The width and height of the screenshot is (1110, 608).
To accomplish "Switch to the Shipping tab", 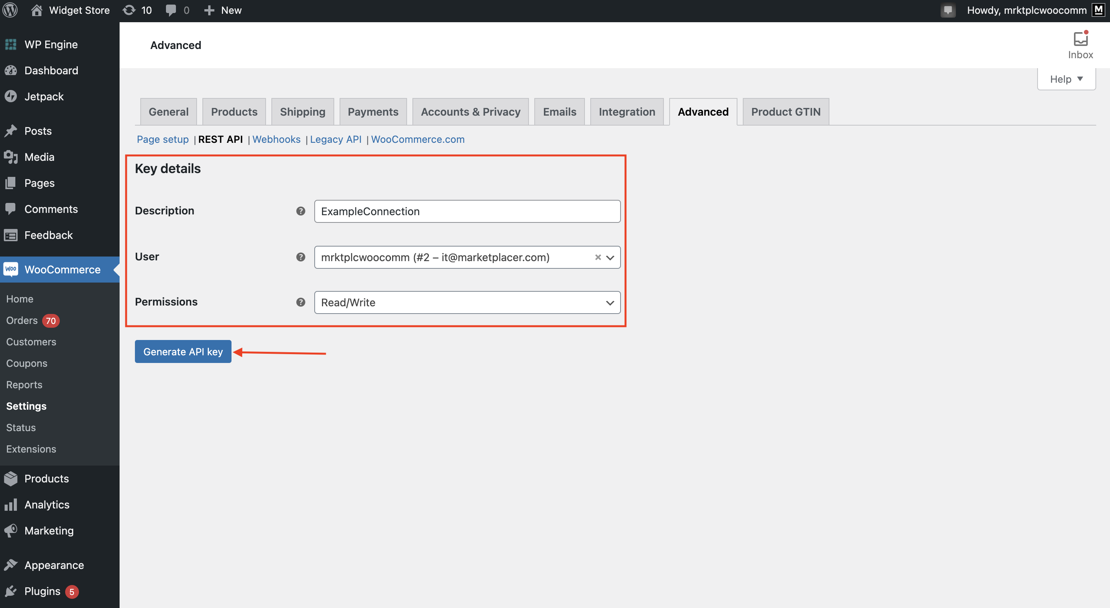I will pos(302,112).
